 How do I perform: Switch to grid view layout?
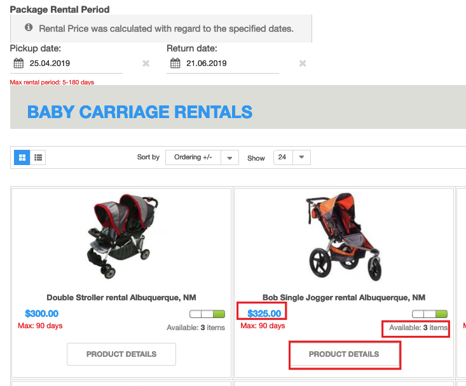22,157
